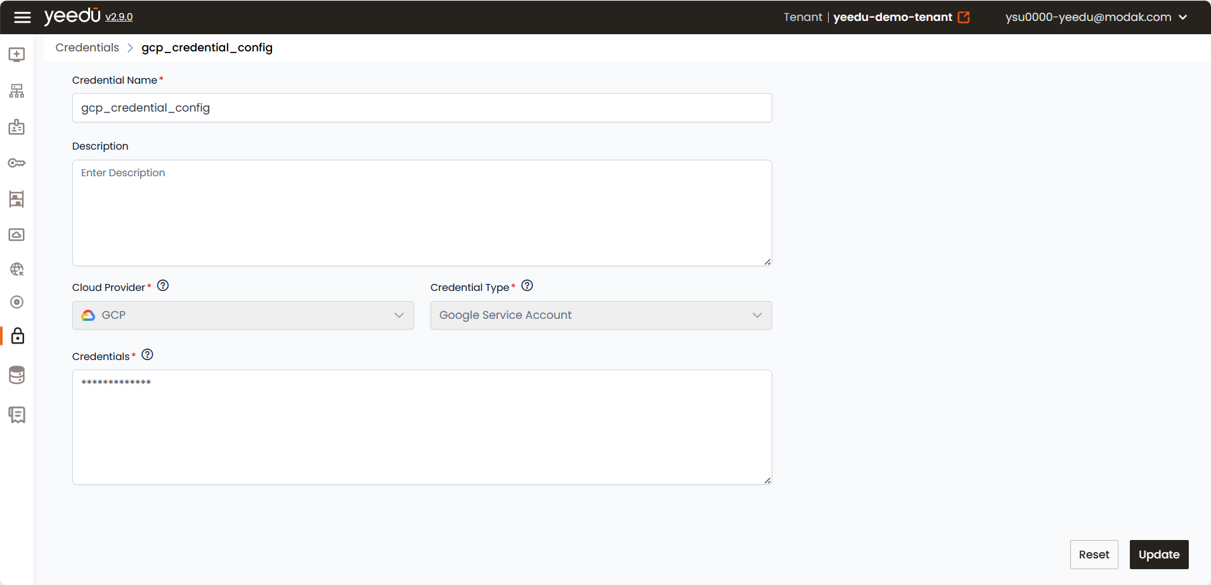The image size is (1211, 585).
Task: Click the monitor-with-plus sidebar icon
Action: pyautogui.click(x=17, y=55)
